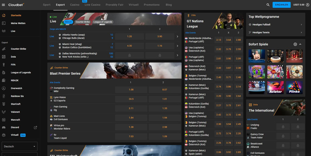Click Virtus.pro team name

point(59,125)
